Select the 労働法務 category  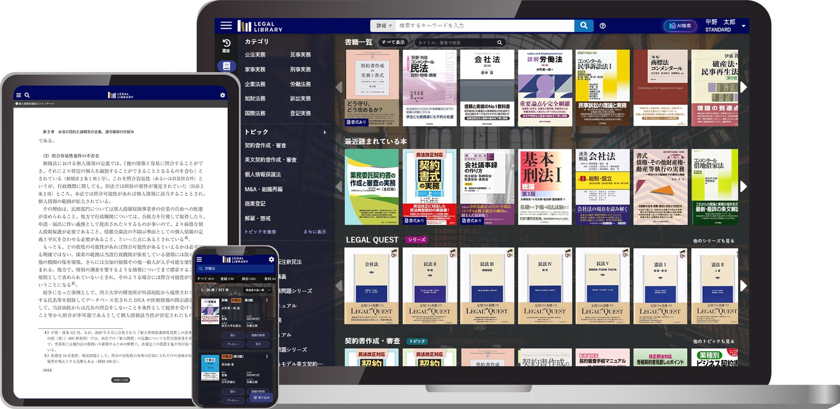301,84
